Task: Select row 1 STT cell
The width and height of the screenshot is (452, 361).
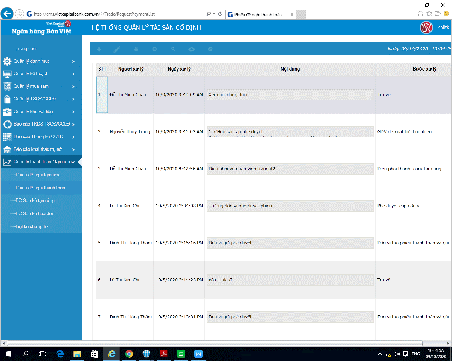Action: click(x=102, y=95)
